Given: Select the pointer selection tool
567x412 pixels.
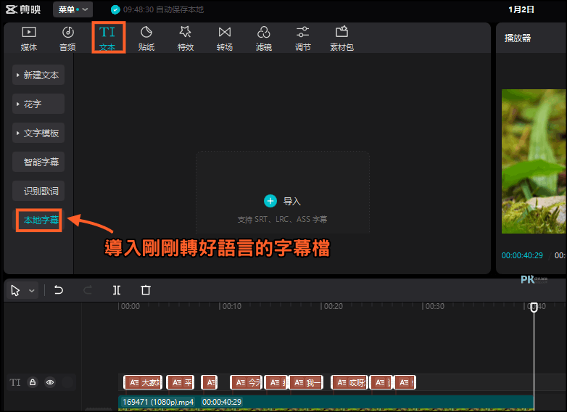Looking at the screenshot, I should coord(15,290).
